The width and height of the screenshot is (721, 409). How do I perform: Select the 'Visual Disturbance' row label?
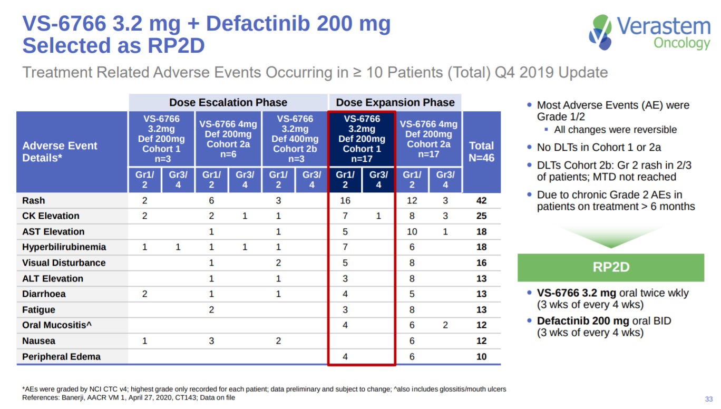(x=64, y=263)
